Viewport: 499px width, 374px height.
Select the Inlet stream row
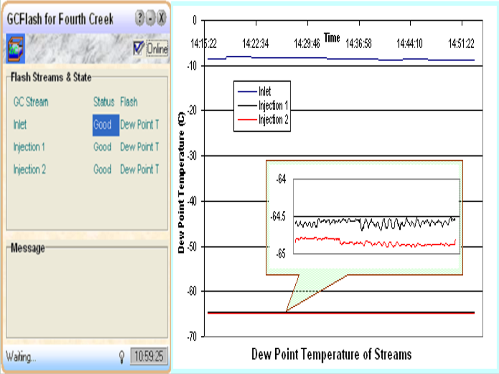click(20, 125)
